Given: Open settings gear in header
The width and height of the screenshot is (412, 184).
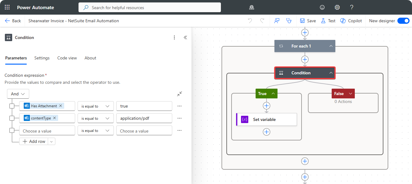Looking at the screenshot, I should click(337, 7).
